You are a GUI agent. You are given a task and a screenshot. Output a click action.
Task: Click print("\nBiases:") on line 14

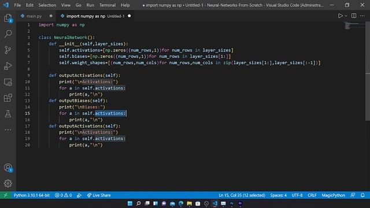[x=82, y=107]
